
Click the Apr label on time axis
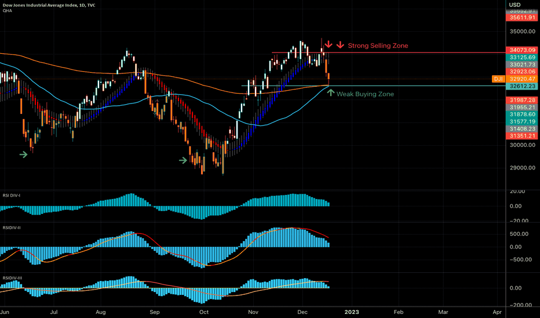coord(497,312)
